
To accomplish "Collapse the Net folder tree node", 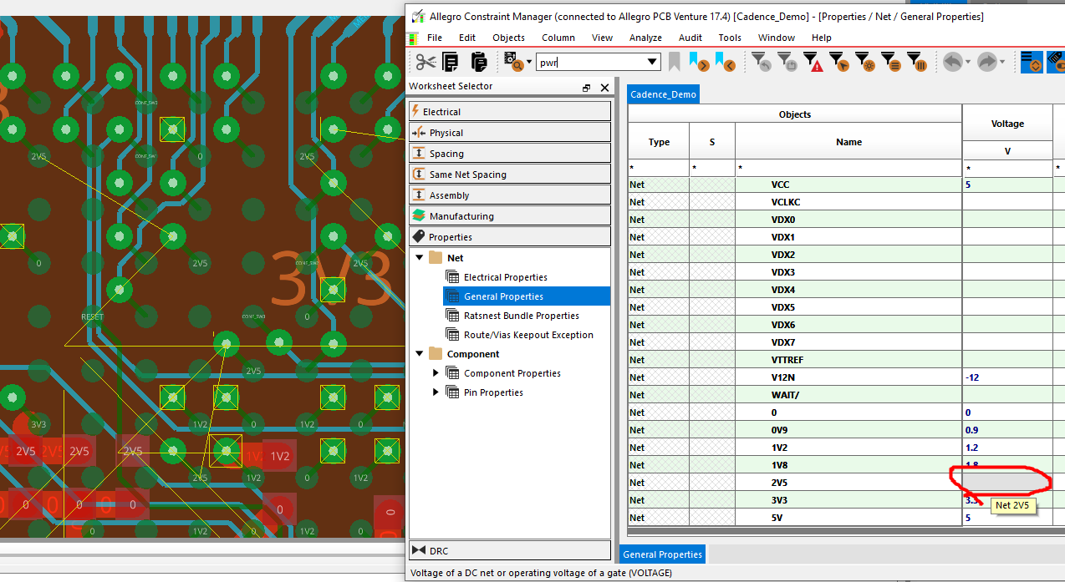I will [x=419, y=257].
